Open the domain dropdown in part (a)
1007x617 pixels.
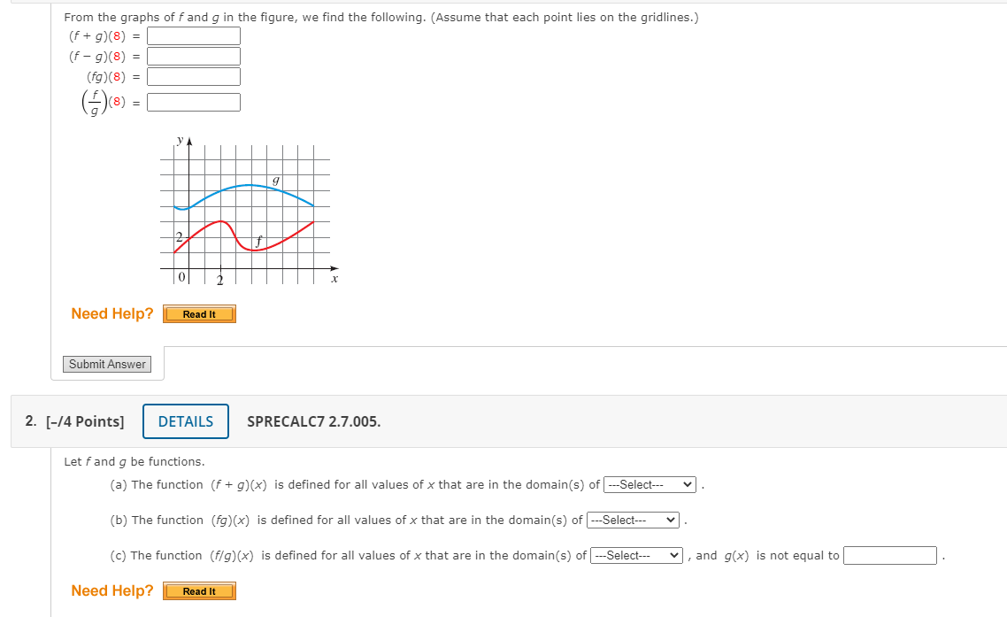650,484
